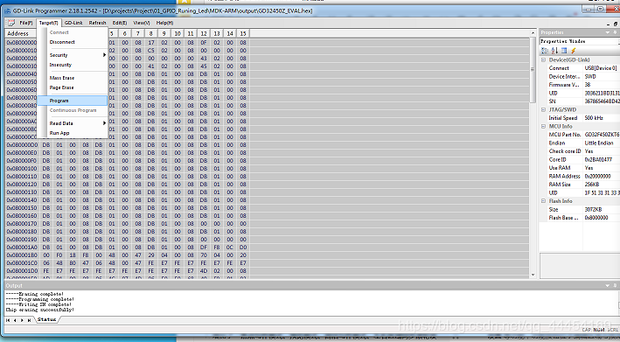Open the Property Pages icon in Properties
Image resolution: width=620 pixels, height=342 pixels.
tap(564, 51)
